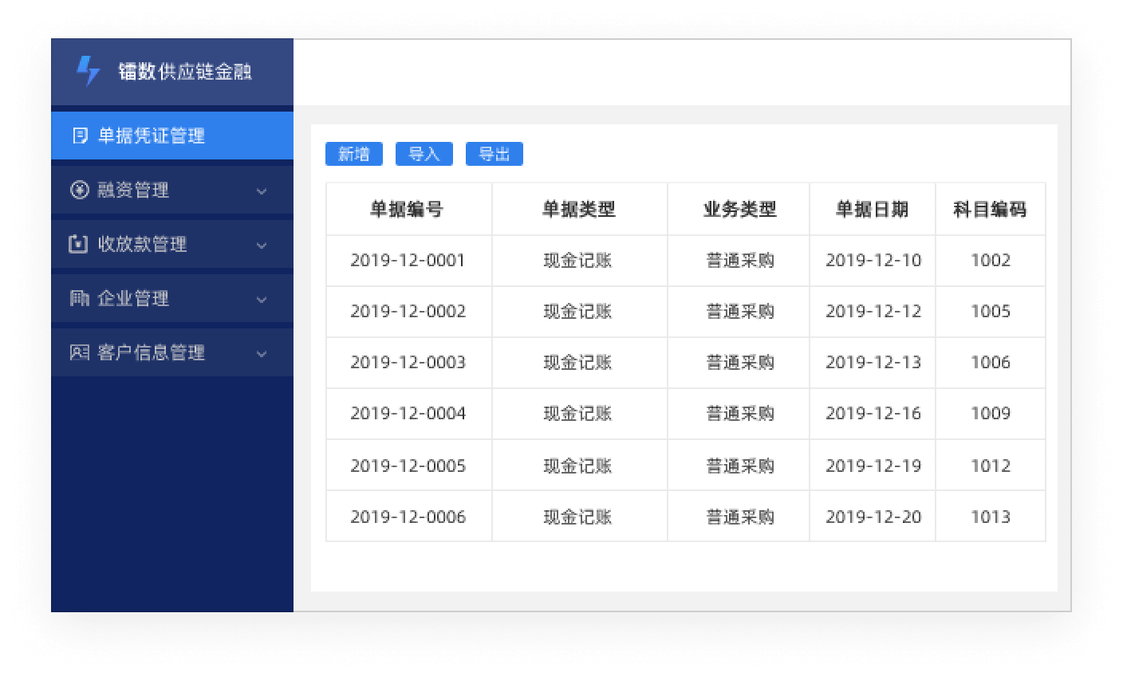Click the 融资管理 coin icon

pos(79,190)
